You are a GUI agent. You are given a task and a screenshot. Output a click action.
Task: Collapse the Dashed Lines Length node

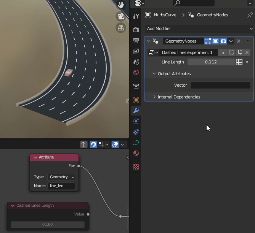click(13, 206)
